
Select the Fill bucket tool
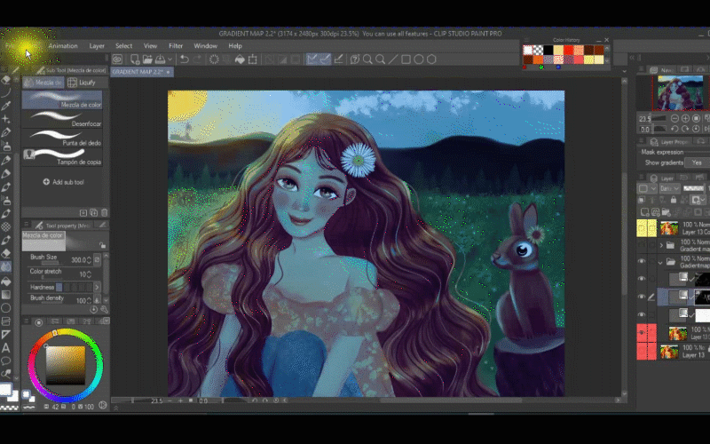tap(6, 281)
